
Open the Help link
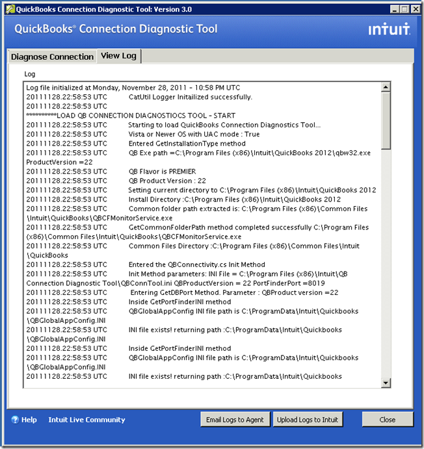coord(29,420)
